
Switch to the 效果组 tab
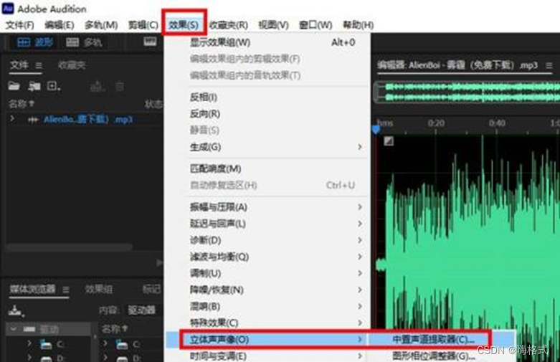(x=98, y=289)
